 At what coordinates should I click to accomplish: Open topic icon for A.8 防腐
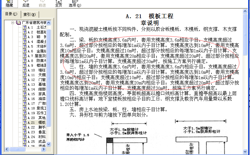24,61
